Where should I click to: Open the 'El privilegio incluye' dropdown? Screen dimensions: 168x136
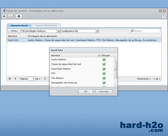pyautogui.click(x=58, y=31)
